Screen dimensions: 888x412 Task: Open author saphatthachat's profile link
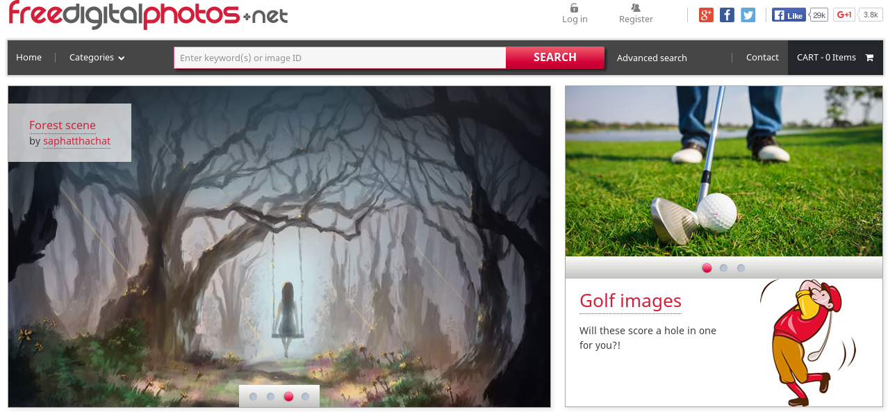click(77, 141)
